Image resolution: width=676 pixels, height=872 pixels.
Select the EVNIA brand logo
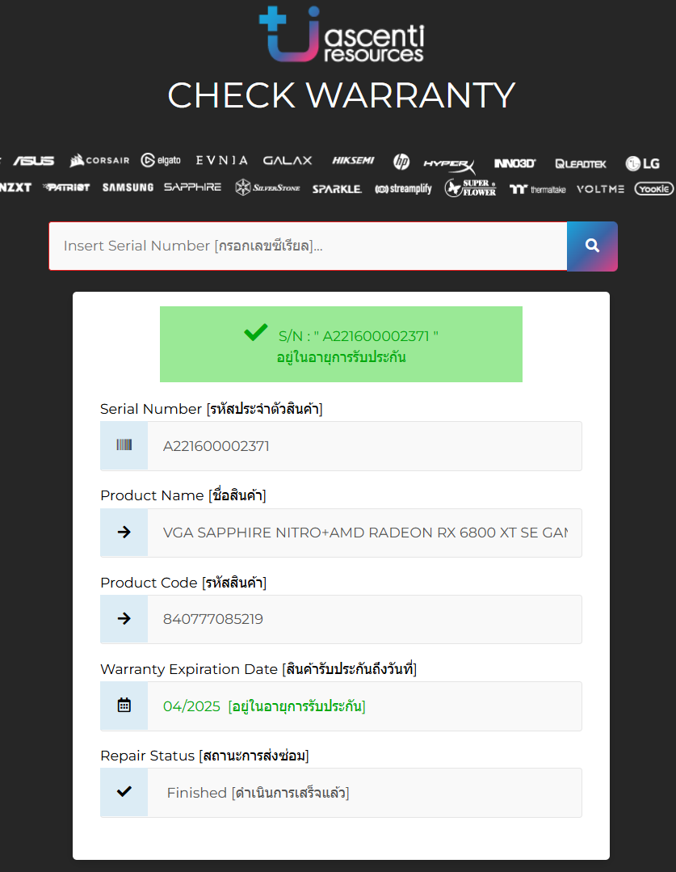222,160
